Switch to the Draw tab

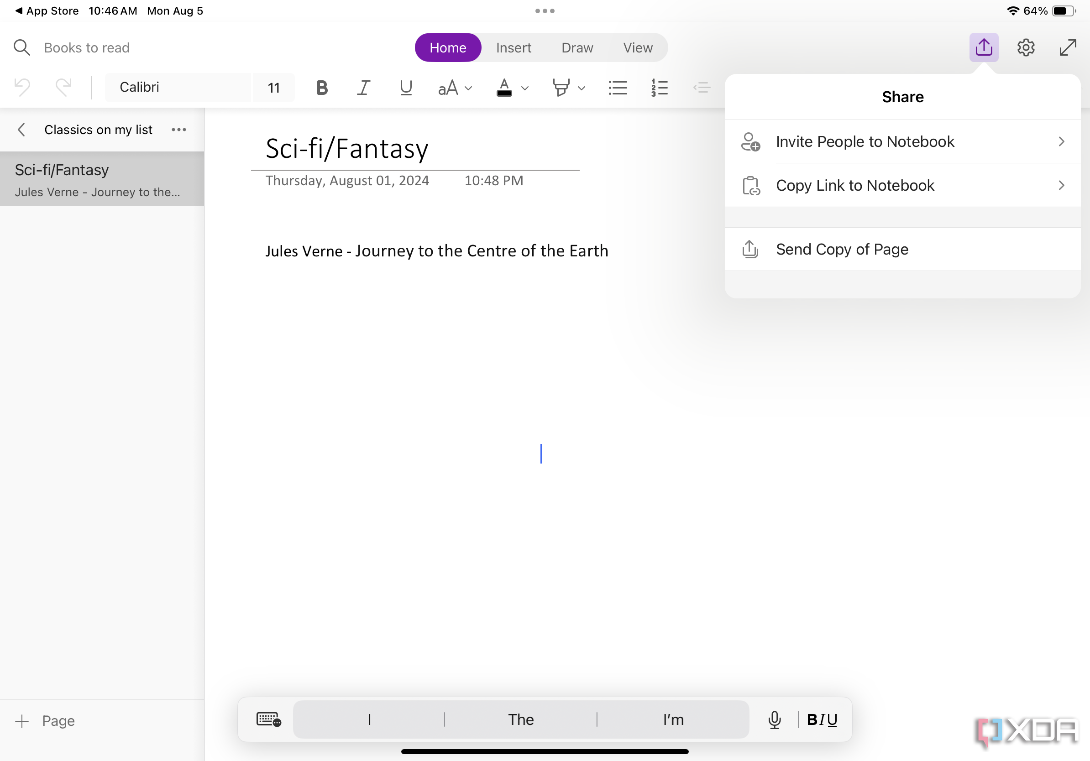(x=576, y=47)
